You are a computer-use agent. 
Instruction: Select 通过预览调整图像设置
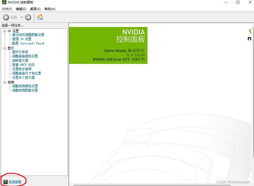[x=28, y=35]
